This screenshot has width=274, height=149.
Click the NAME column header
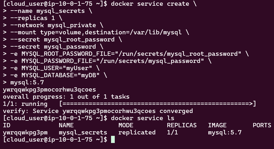click(66, 125)
